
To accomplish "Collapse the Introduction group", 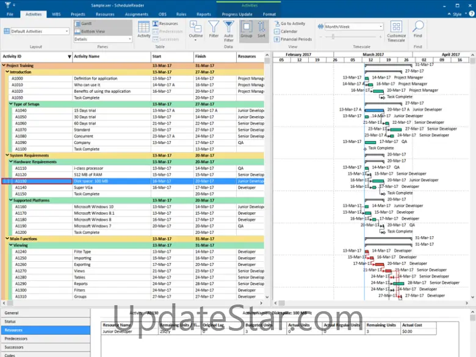I will (x=7, y=71).
